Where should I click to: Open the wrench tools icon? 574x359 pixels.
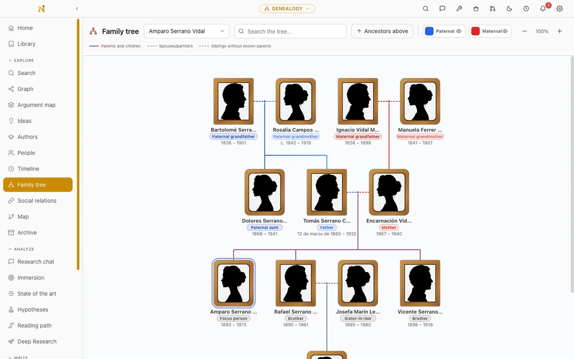(x=459, y=9)
